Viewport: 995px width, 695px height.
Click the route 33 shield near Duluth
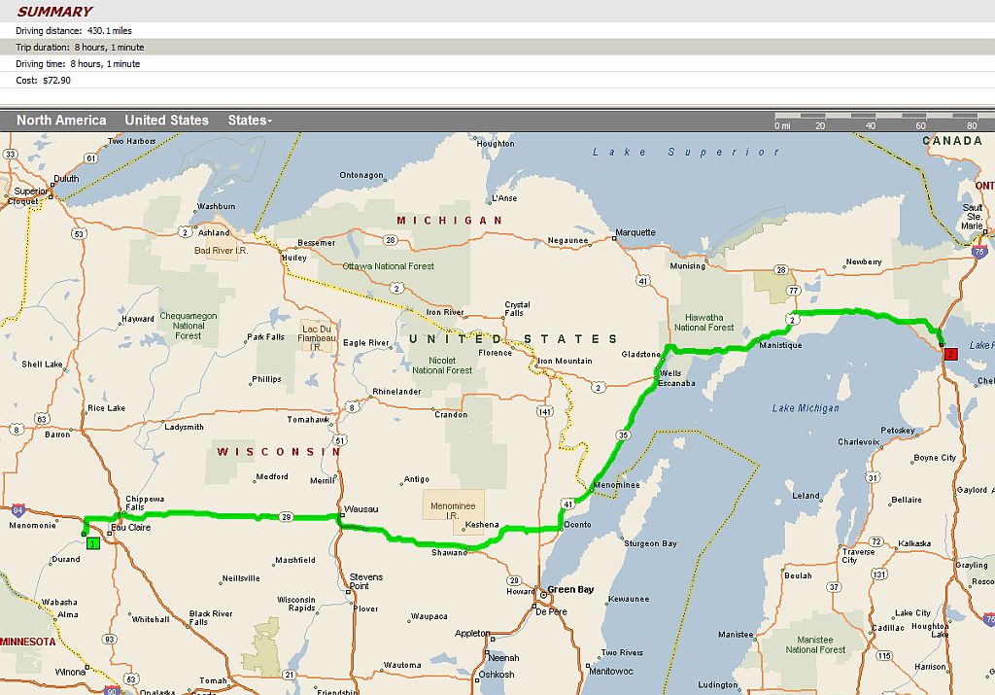[x=10, y=155]
